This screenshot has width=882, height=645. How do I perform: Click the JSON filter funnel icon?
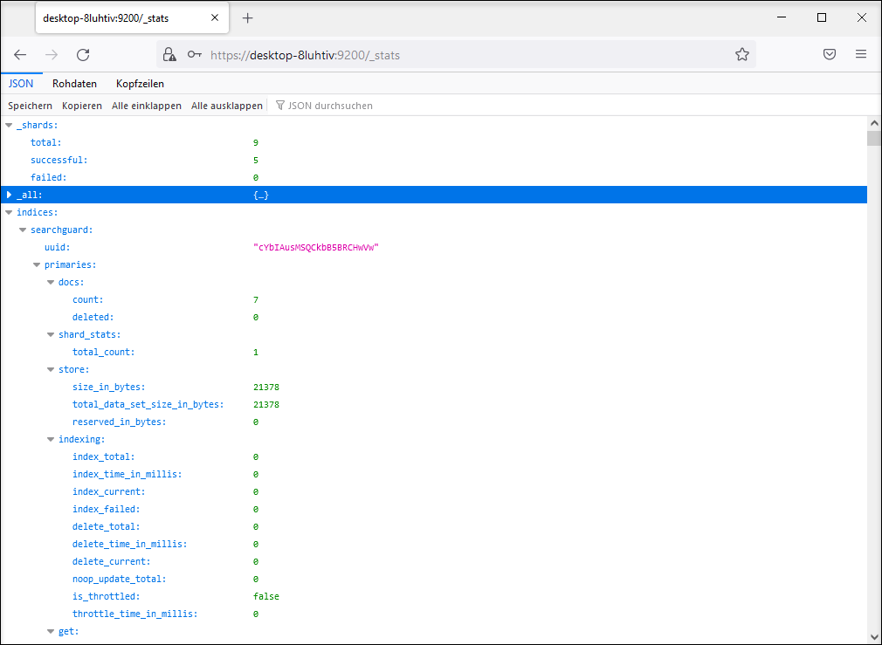280,106
